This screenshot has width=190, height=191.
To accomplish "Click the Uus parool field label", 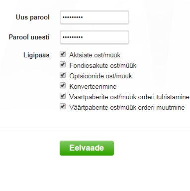I will click(33, 17).
